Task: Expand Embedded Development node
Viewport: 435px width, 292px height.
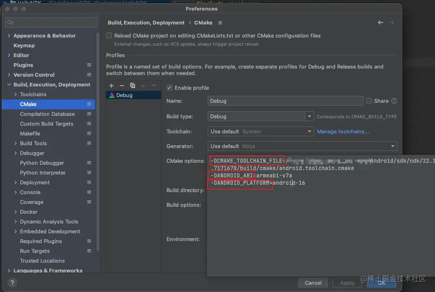Action: 16,231
